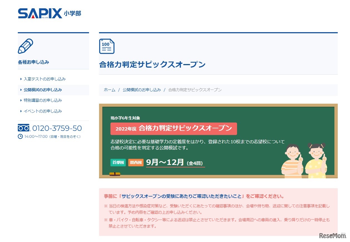Click the 9月～12月 schedule text
Screen dimensions: 350x242
pos(165,162)
